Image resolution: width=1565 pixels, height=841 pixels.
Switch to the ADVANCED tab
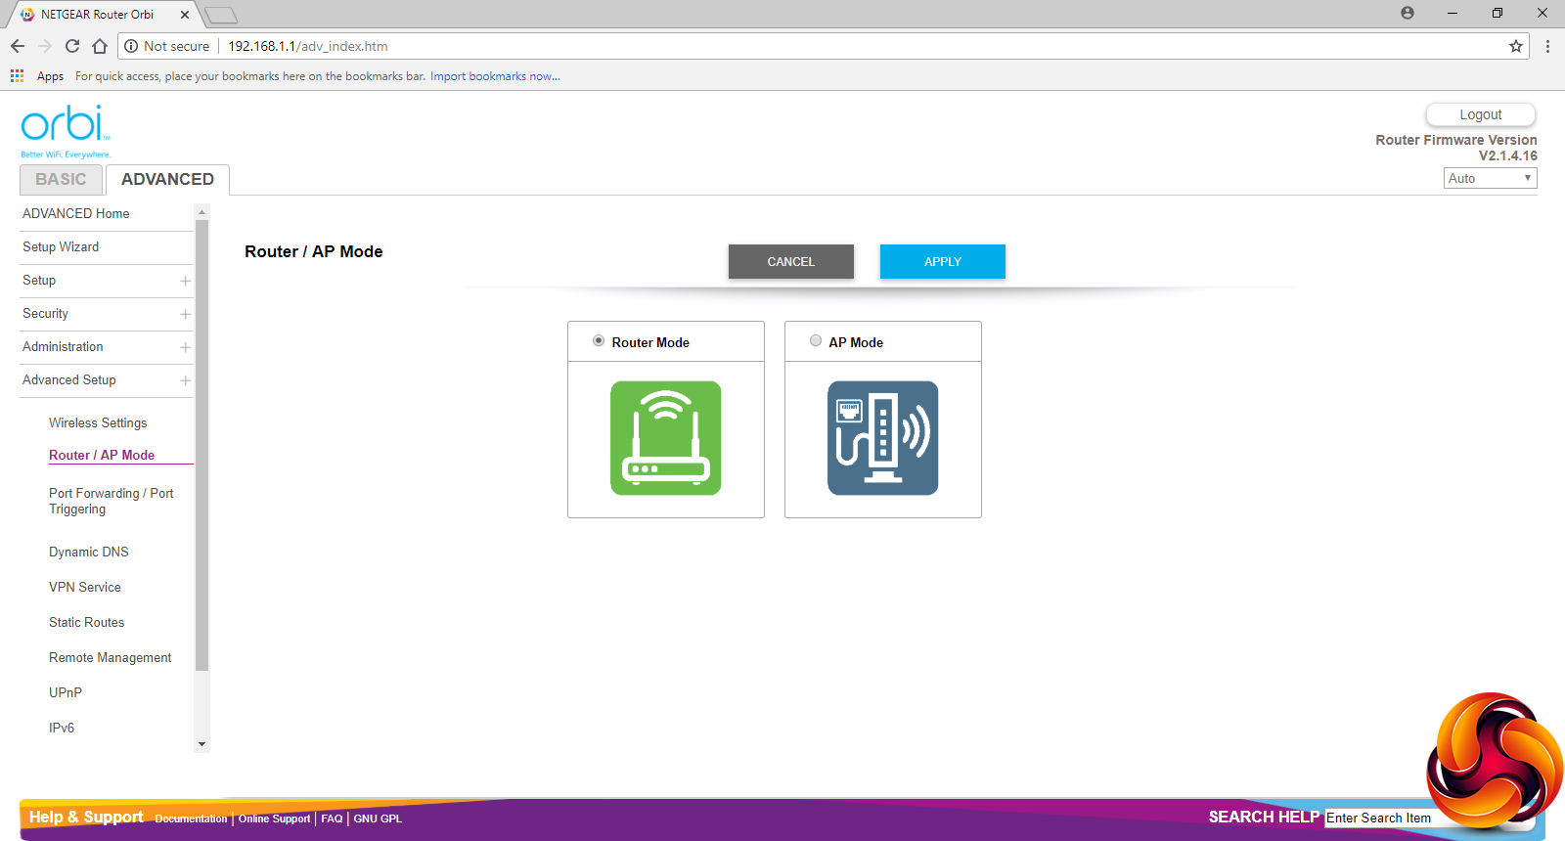167,180
